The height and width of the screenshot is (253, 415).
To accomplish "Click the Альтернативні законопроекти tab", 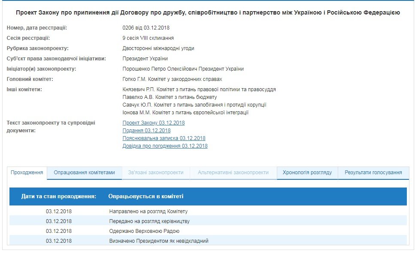I will pyautogui.click(x=233, y=173).
